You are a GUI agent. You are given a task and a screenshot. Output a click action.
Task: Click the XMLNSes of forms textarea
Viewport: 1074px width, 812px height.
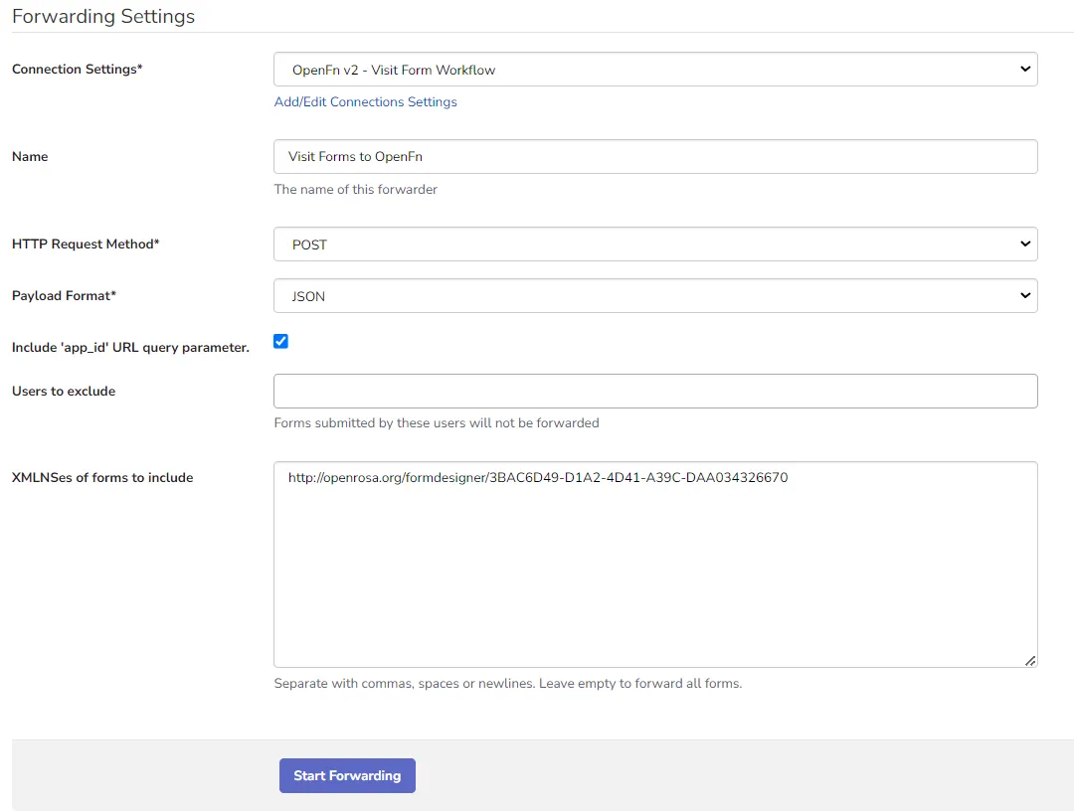pos(655,565)
